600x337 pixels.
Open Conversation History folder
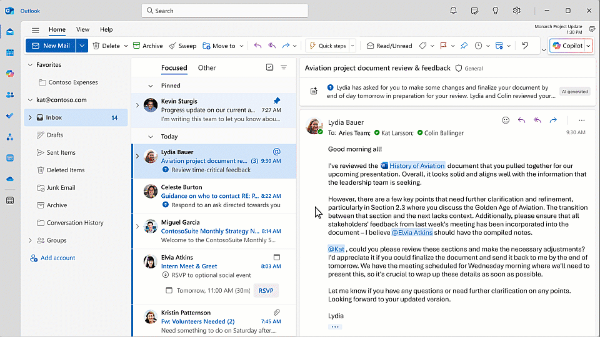[x=76, y=223]
